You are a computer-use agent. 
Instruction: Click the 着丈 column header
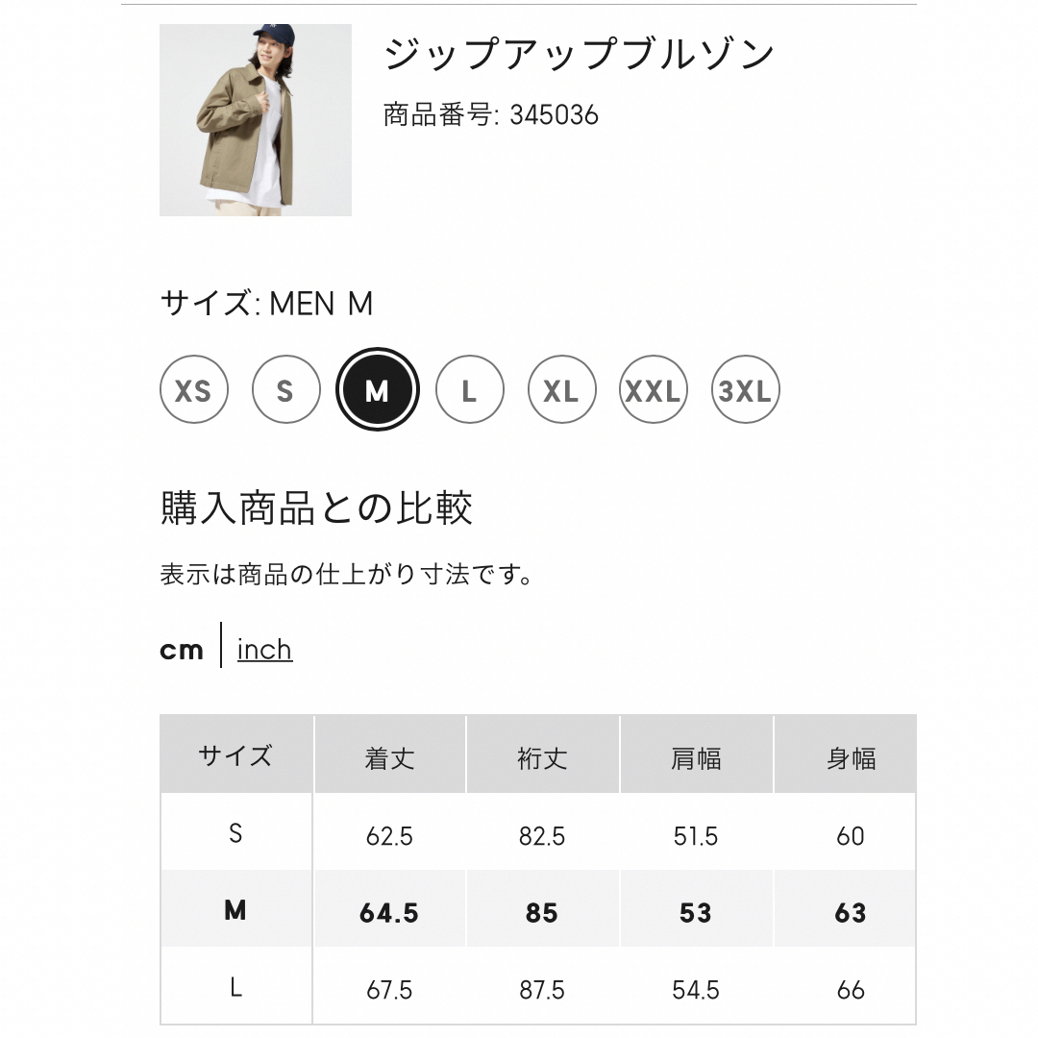click(389, 754)
